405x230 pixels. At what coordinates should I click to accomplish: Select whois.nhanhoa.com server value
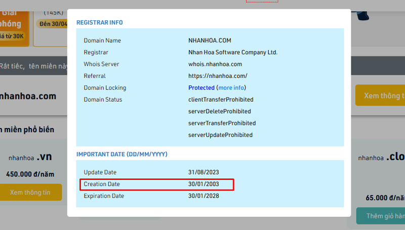215,64
